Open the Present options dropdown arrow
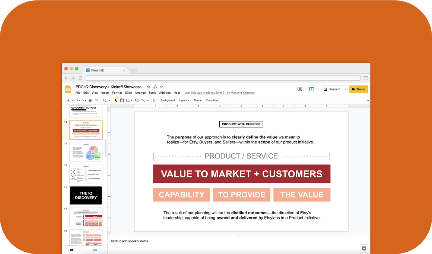The width and height of the screenshot is (432, 254). (x=345, y=89)
